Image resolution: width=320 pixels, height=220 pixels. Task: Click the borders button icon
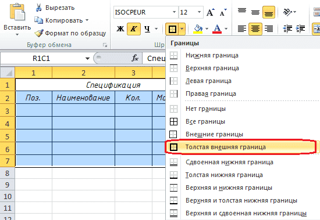pos(172,29)
